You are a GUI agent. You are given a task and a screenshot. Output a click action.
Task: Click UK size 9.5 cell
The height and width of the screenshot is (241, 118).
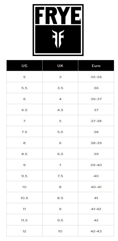point(60,220)
